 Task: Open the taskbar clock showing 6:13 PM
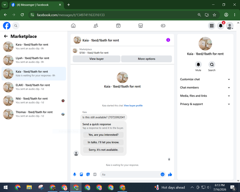(219, 187)
